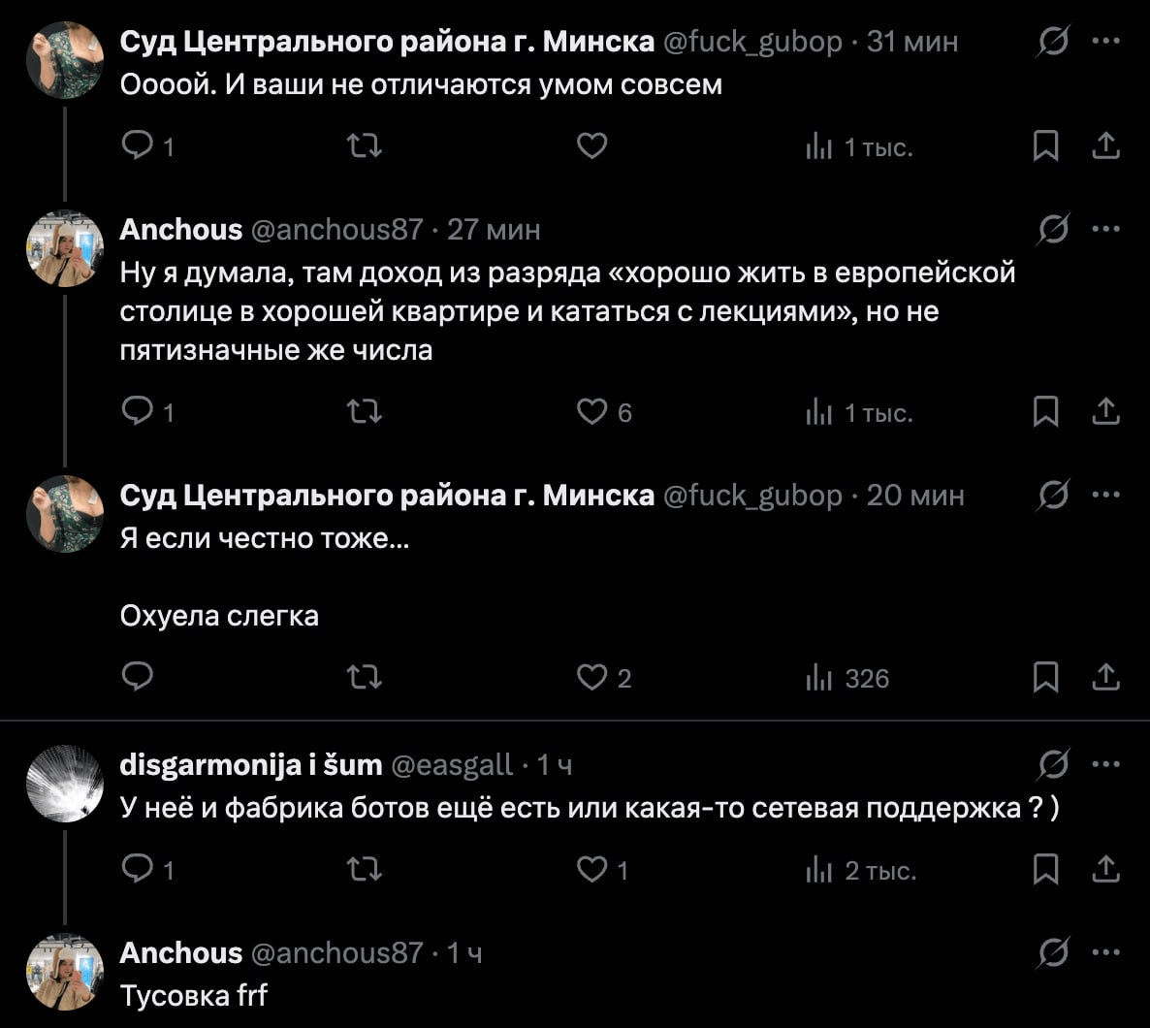
Task: Open Grok icon on the 27 min Anchous tweet
Action: tap(1053, 230)
